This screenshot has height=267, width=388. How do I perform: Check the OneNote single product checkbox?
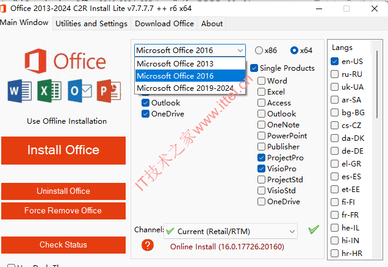click(x=261, y=124)
